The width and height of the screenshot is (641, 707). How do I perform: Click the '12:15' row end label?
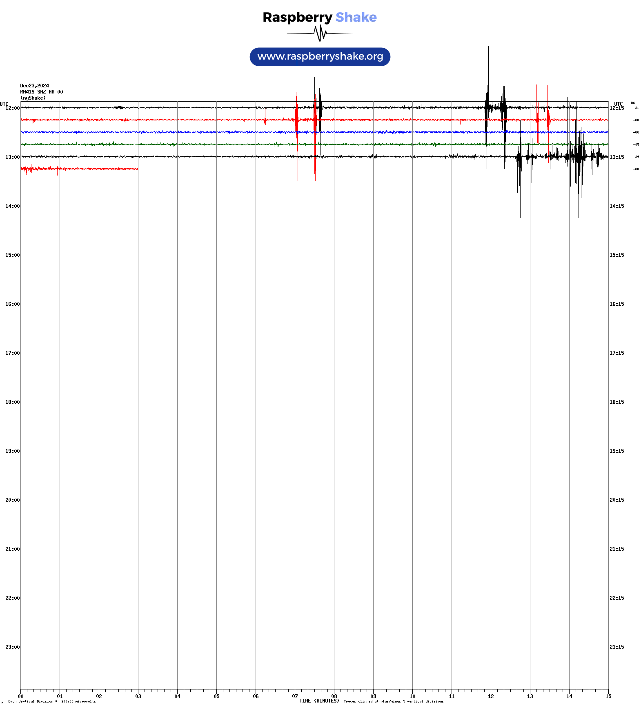point(617,108)
